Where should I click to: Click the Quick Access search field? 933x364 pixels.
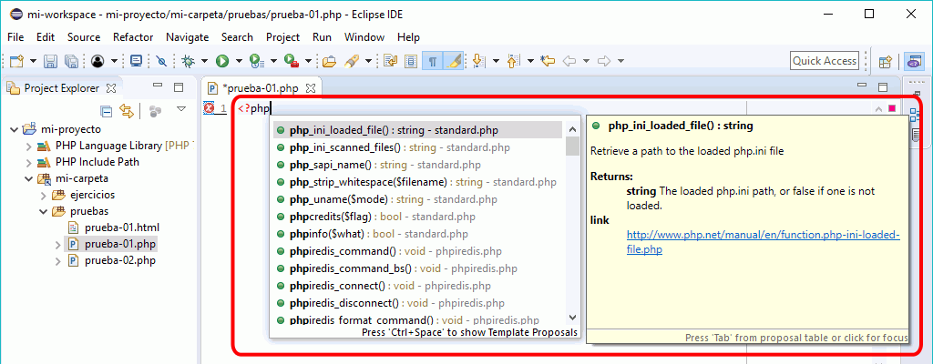coord(825,61)
